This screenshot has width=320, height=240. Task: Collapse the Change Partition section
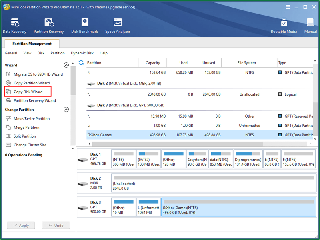point(66,109)
